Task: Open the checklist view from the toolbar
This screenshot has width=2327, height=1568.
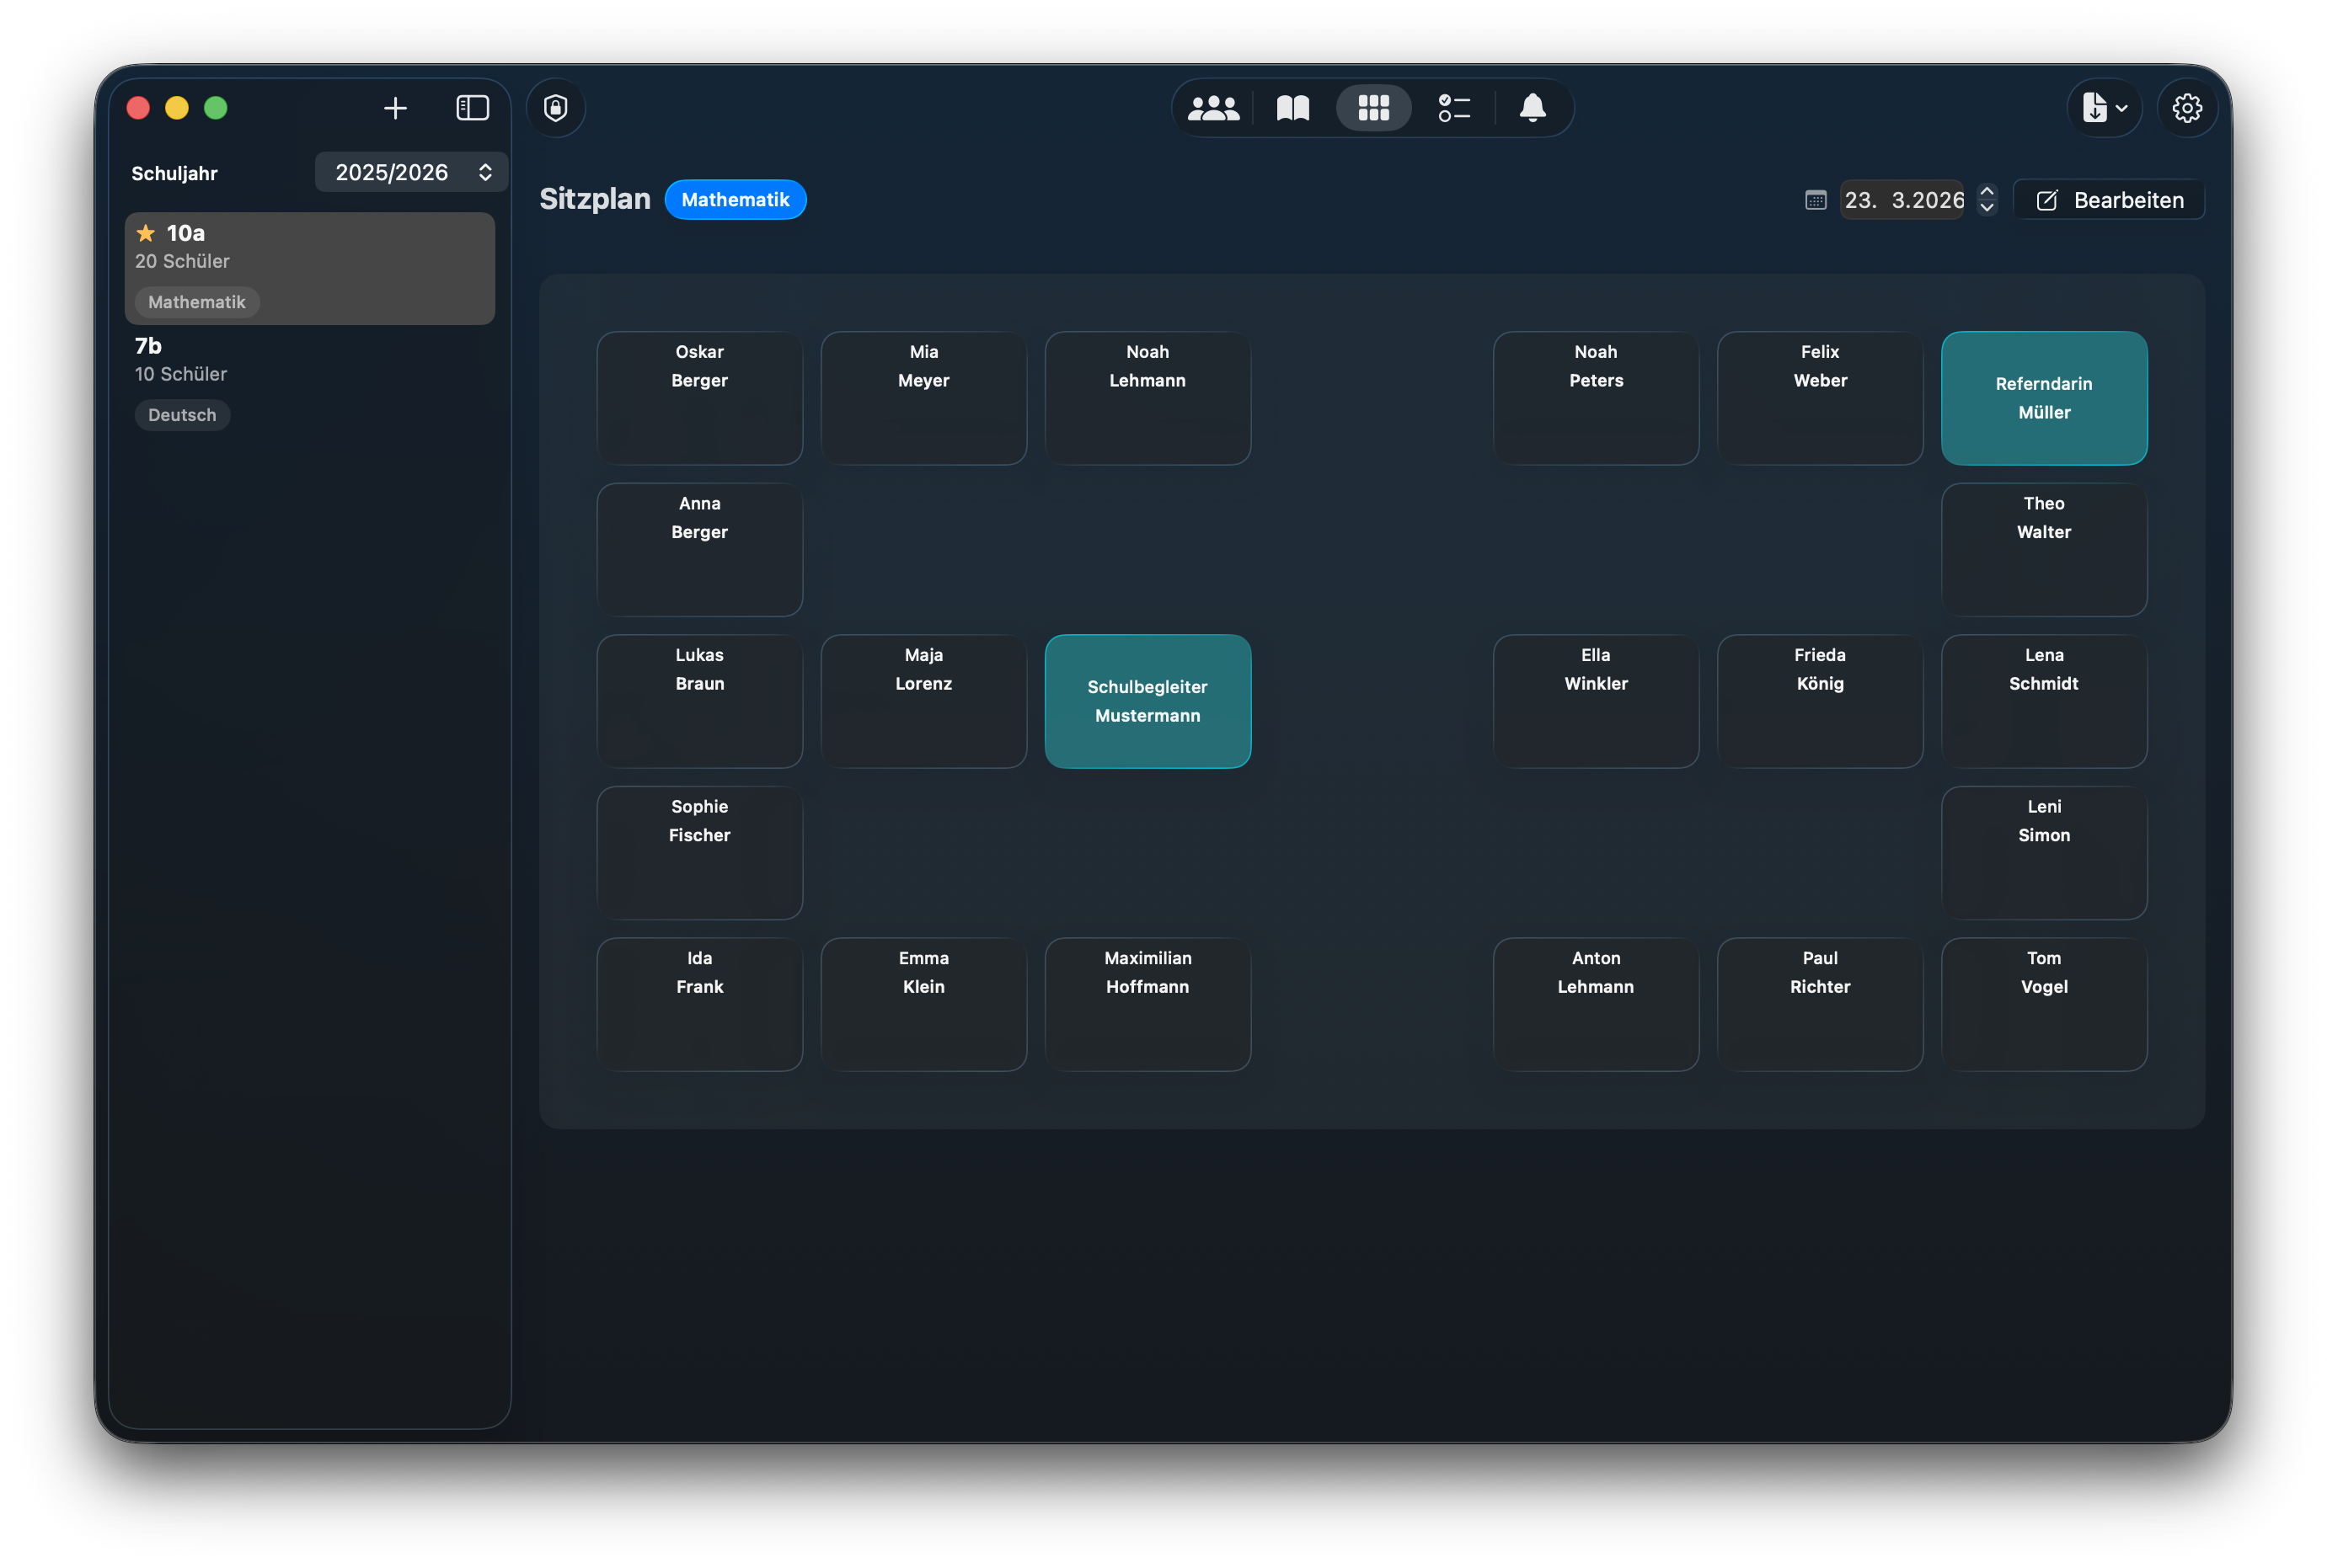Action: pyautogui.click(x=1452, y=107)
